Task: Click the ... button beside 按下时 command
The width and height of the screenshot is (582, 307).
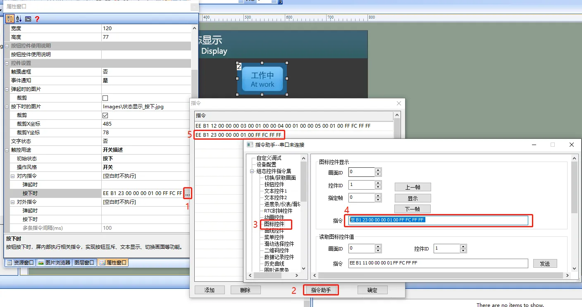Action: (188, 193)
